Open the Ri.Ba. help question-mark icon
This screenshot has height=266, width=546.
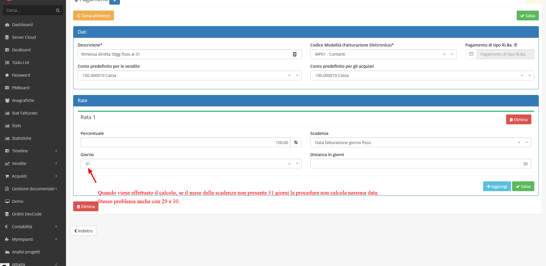[x=516, y=45]
